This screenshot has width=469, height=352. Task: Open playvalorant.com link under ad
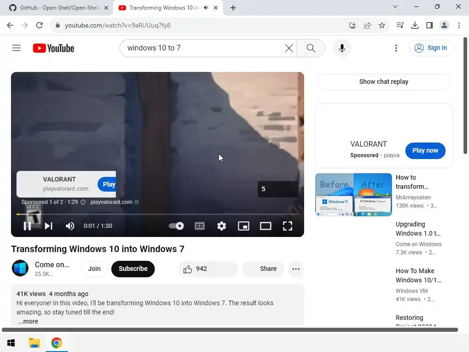pos(114,202)
